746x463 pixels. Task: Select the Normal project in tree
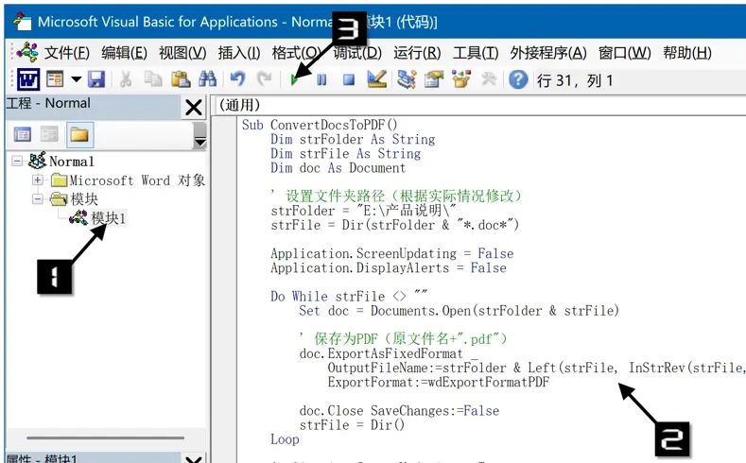(71, 162)
